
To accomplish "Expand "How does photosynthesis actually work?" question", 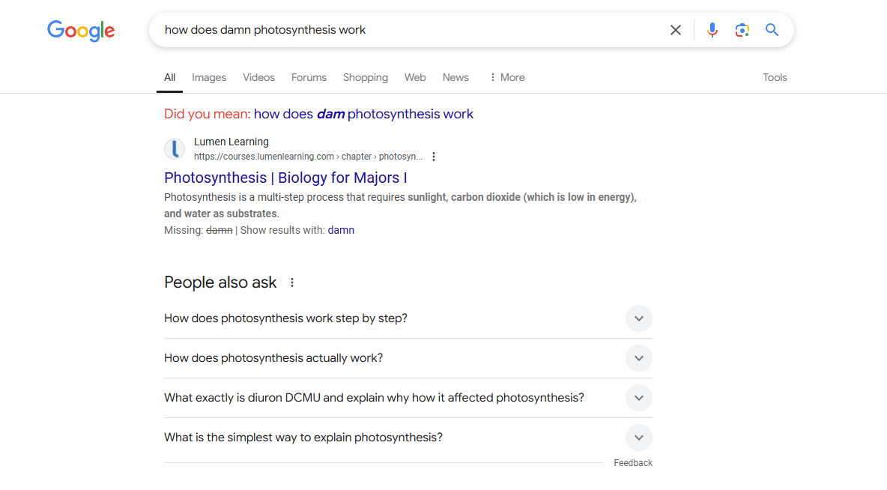I will tap(638, 358).
